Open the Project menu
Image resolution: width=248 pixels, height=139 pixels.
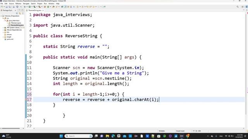(40, 3)
